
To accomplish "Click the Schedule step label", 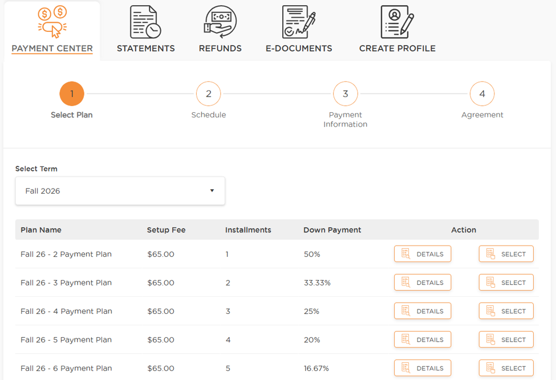I will [x=209, y=115].
